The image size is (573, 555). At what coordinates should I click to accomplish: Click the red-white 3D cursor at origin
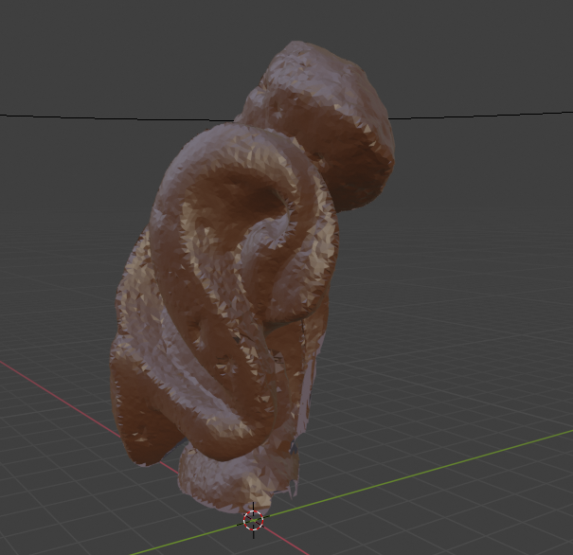click(254, 519)
